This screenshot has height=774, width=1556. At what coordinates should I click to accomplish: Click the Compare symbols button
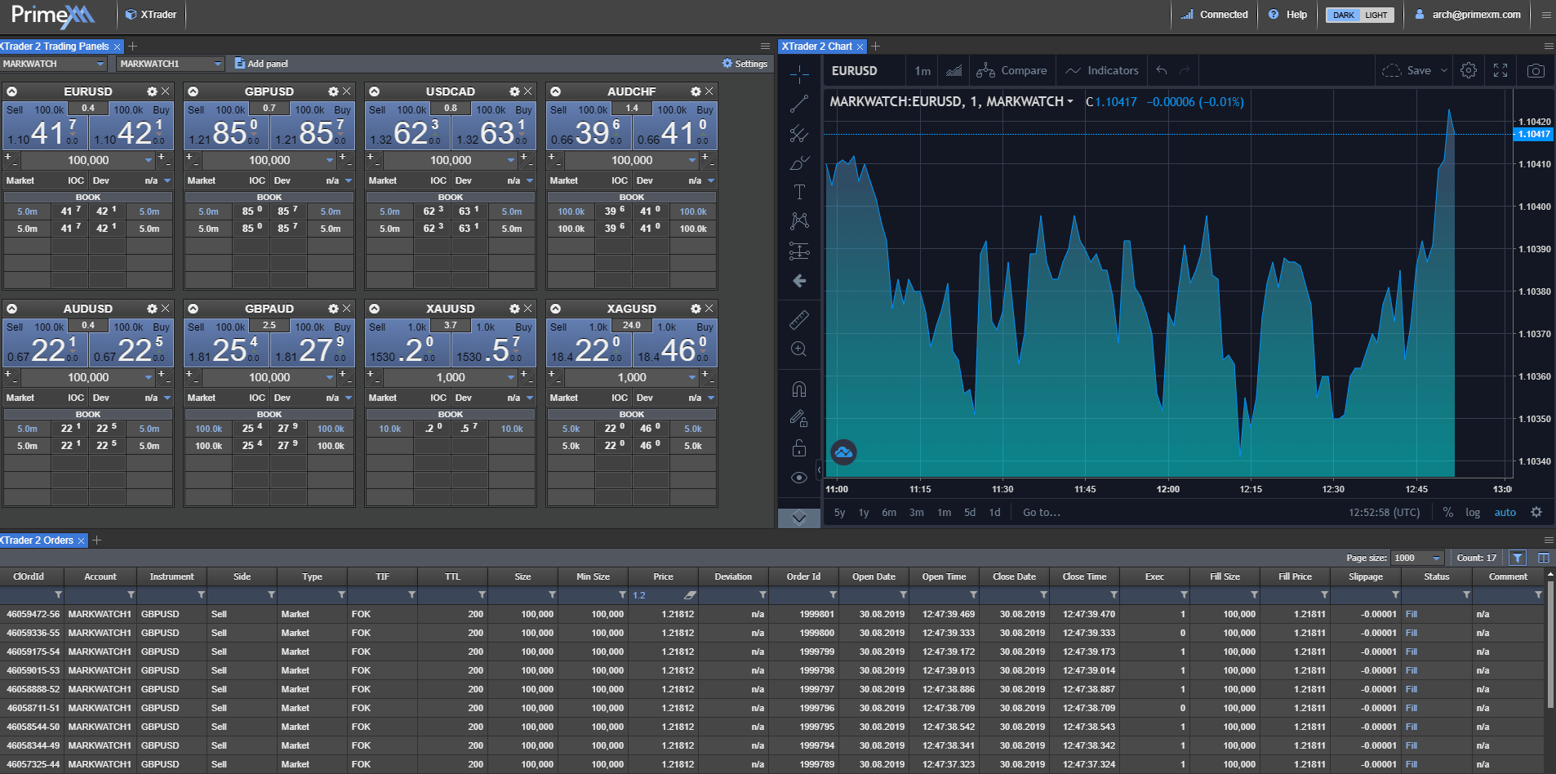pyautogui.click(x=1011, y=71)
